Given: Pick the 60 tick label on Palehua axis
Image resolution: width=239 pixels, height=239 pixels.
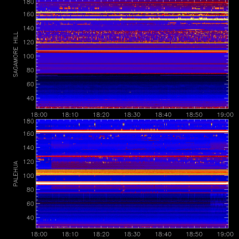Looking at the screenshot, I should (x=30, y=204).
